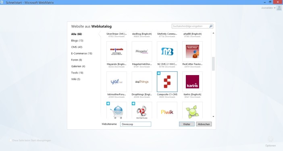This screenshot has width=283, height=151.
Task: Focus the Websitename input field
Action: 136,124
